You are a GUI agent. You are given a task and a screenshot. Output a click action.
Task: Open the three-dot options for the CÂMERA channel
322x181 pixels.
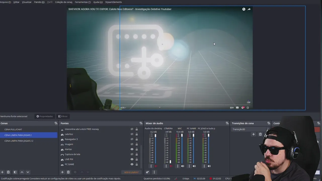166,166
